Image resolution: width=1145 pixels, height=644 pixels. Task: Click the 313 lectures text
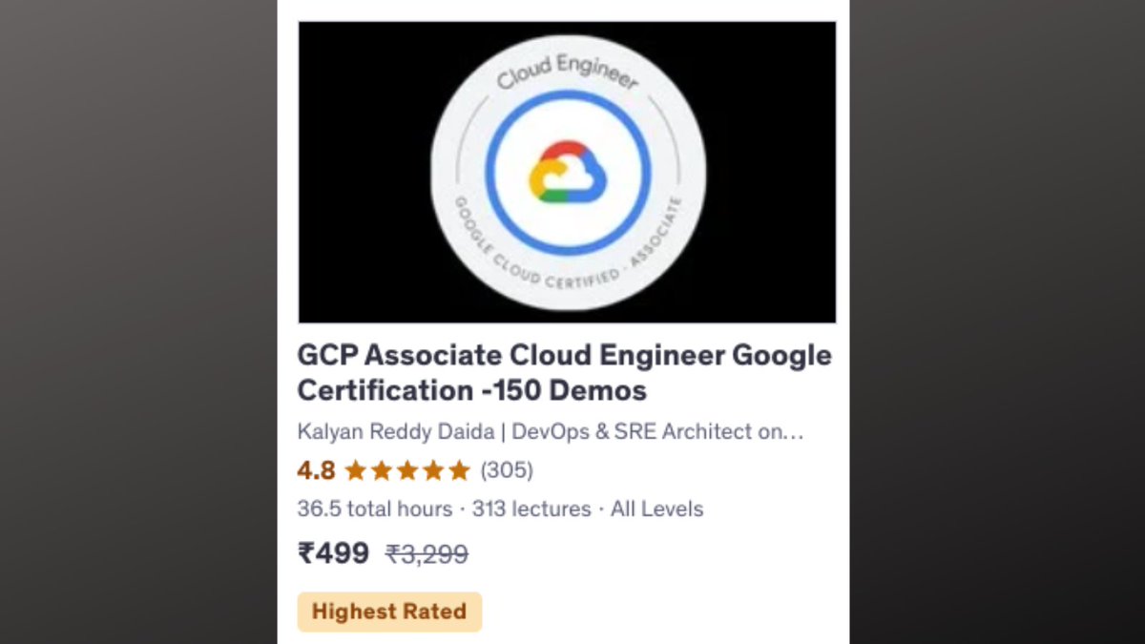[x=531, y=509]
